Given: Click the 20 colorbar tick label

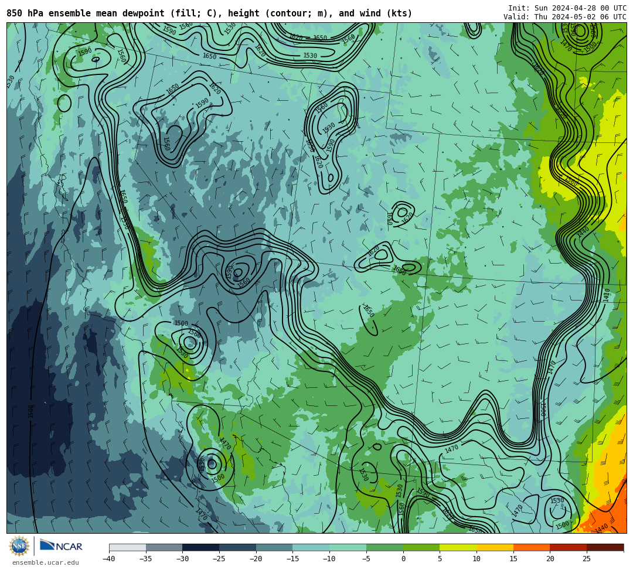Looking at the screenshot, I should 550,559.
